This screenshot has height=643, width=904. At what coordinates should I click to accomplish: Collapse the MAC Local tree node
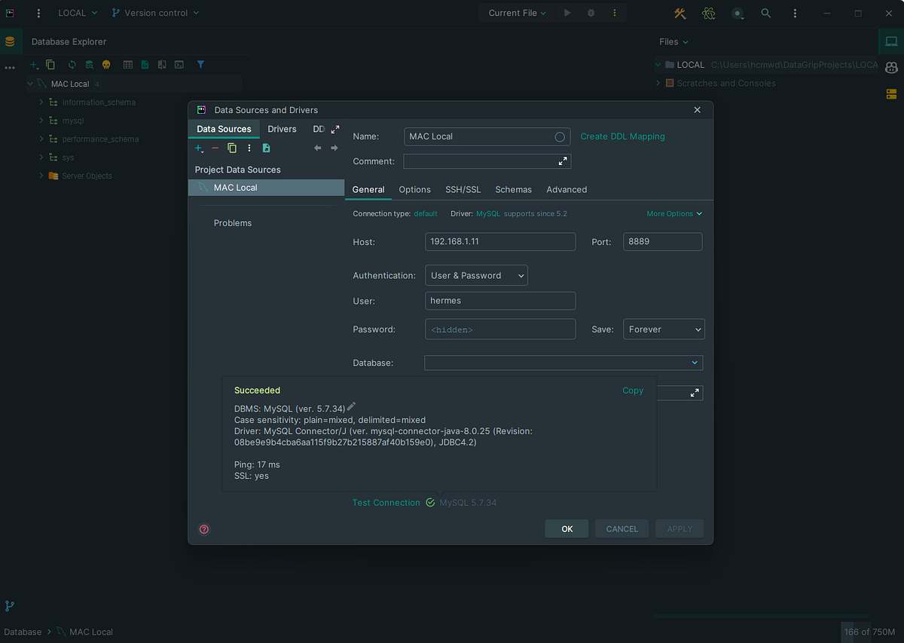click(30, 84)
